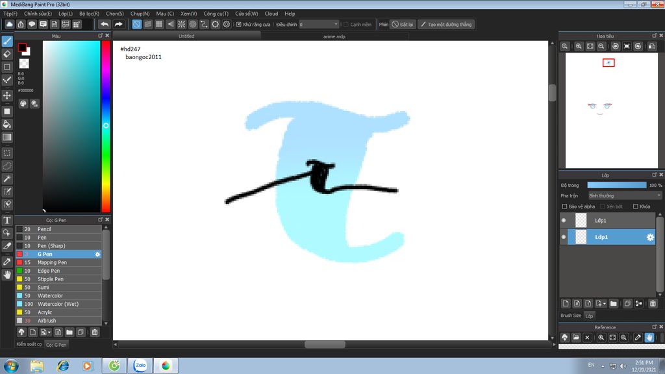Turn off snap with the circle-slash icon
The image size is (665, 374).
tap(136, 24)
